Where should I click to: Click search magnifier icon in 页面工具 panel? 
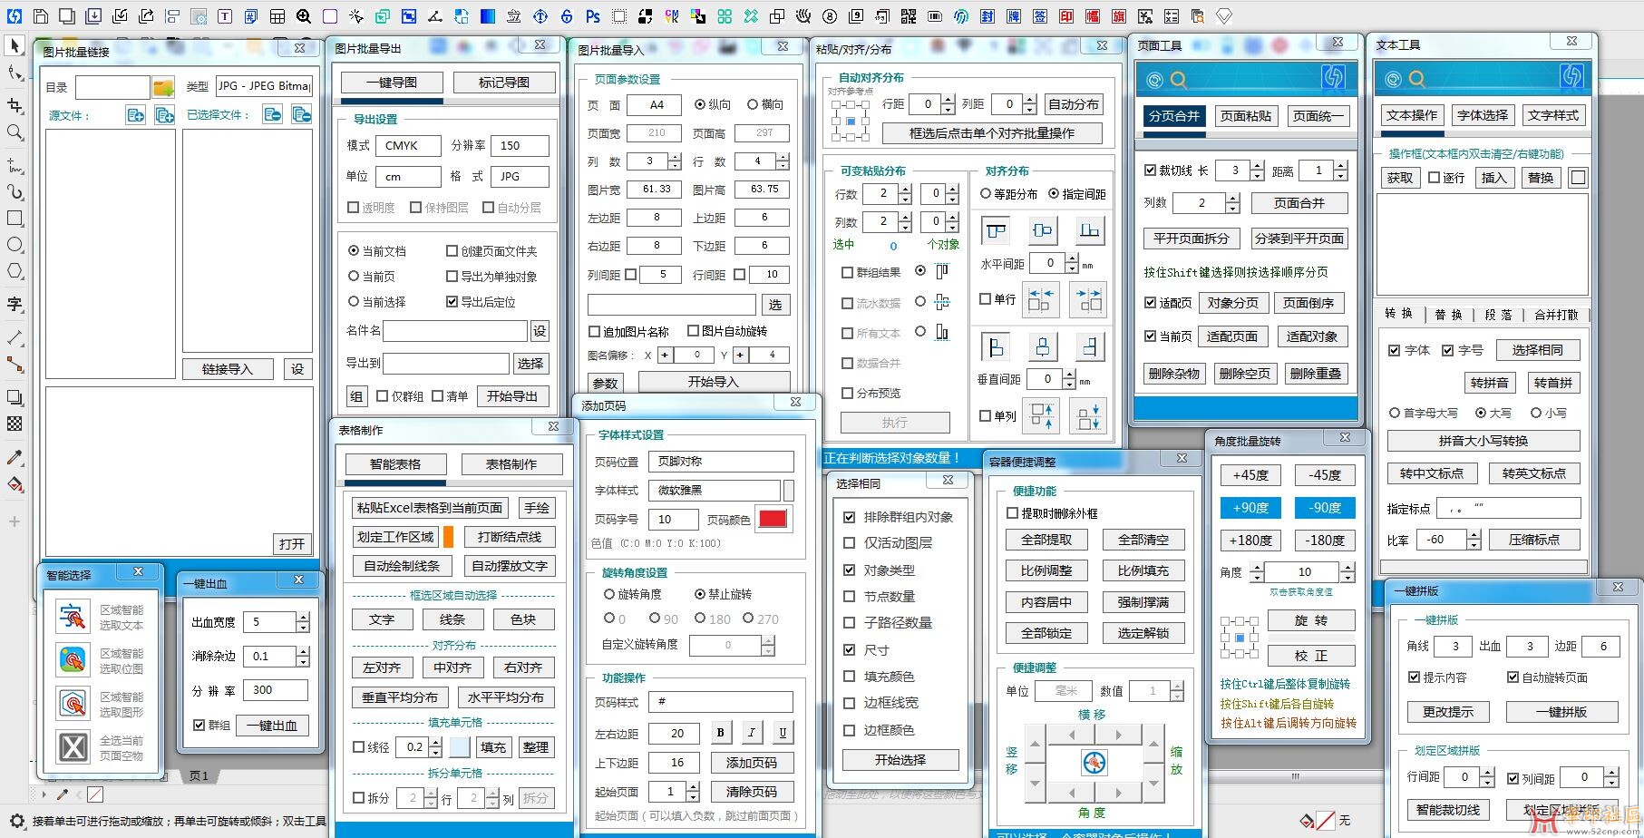pyautogui.click(x=1179, y=80)
